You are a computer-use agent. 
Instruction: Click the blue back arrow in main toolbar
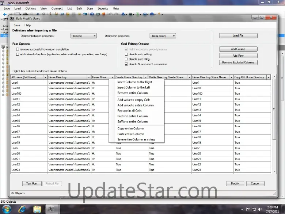5,14
